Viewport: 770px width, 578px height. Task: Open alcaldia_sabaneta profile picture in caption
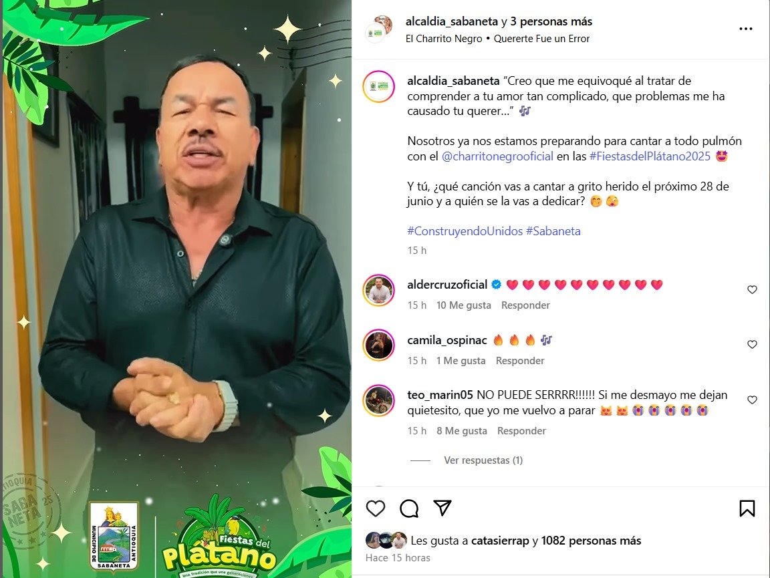pyautogui.click(x=378, y=86)
